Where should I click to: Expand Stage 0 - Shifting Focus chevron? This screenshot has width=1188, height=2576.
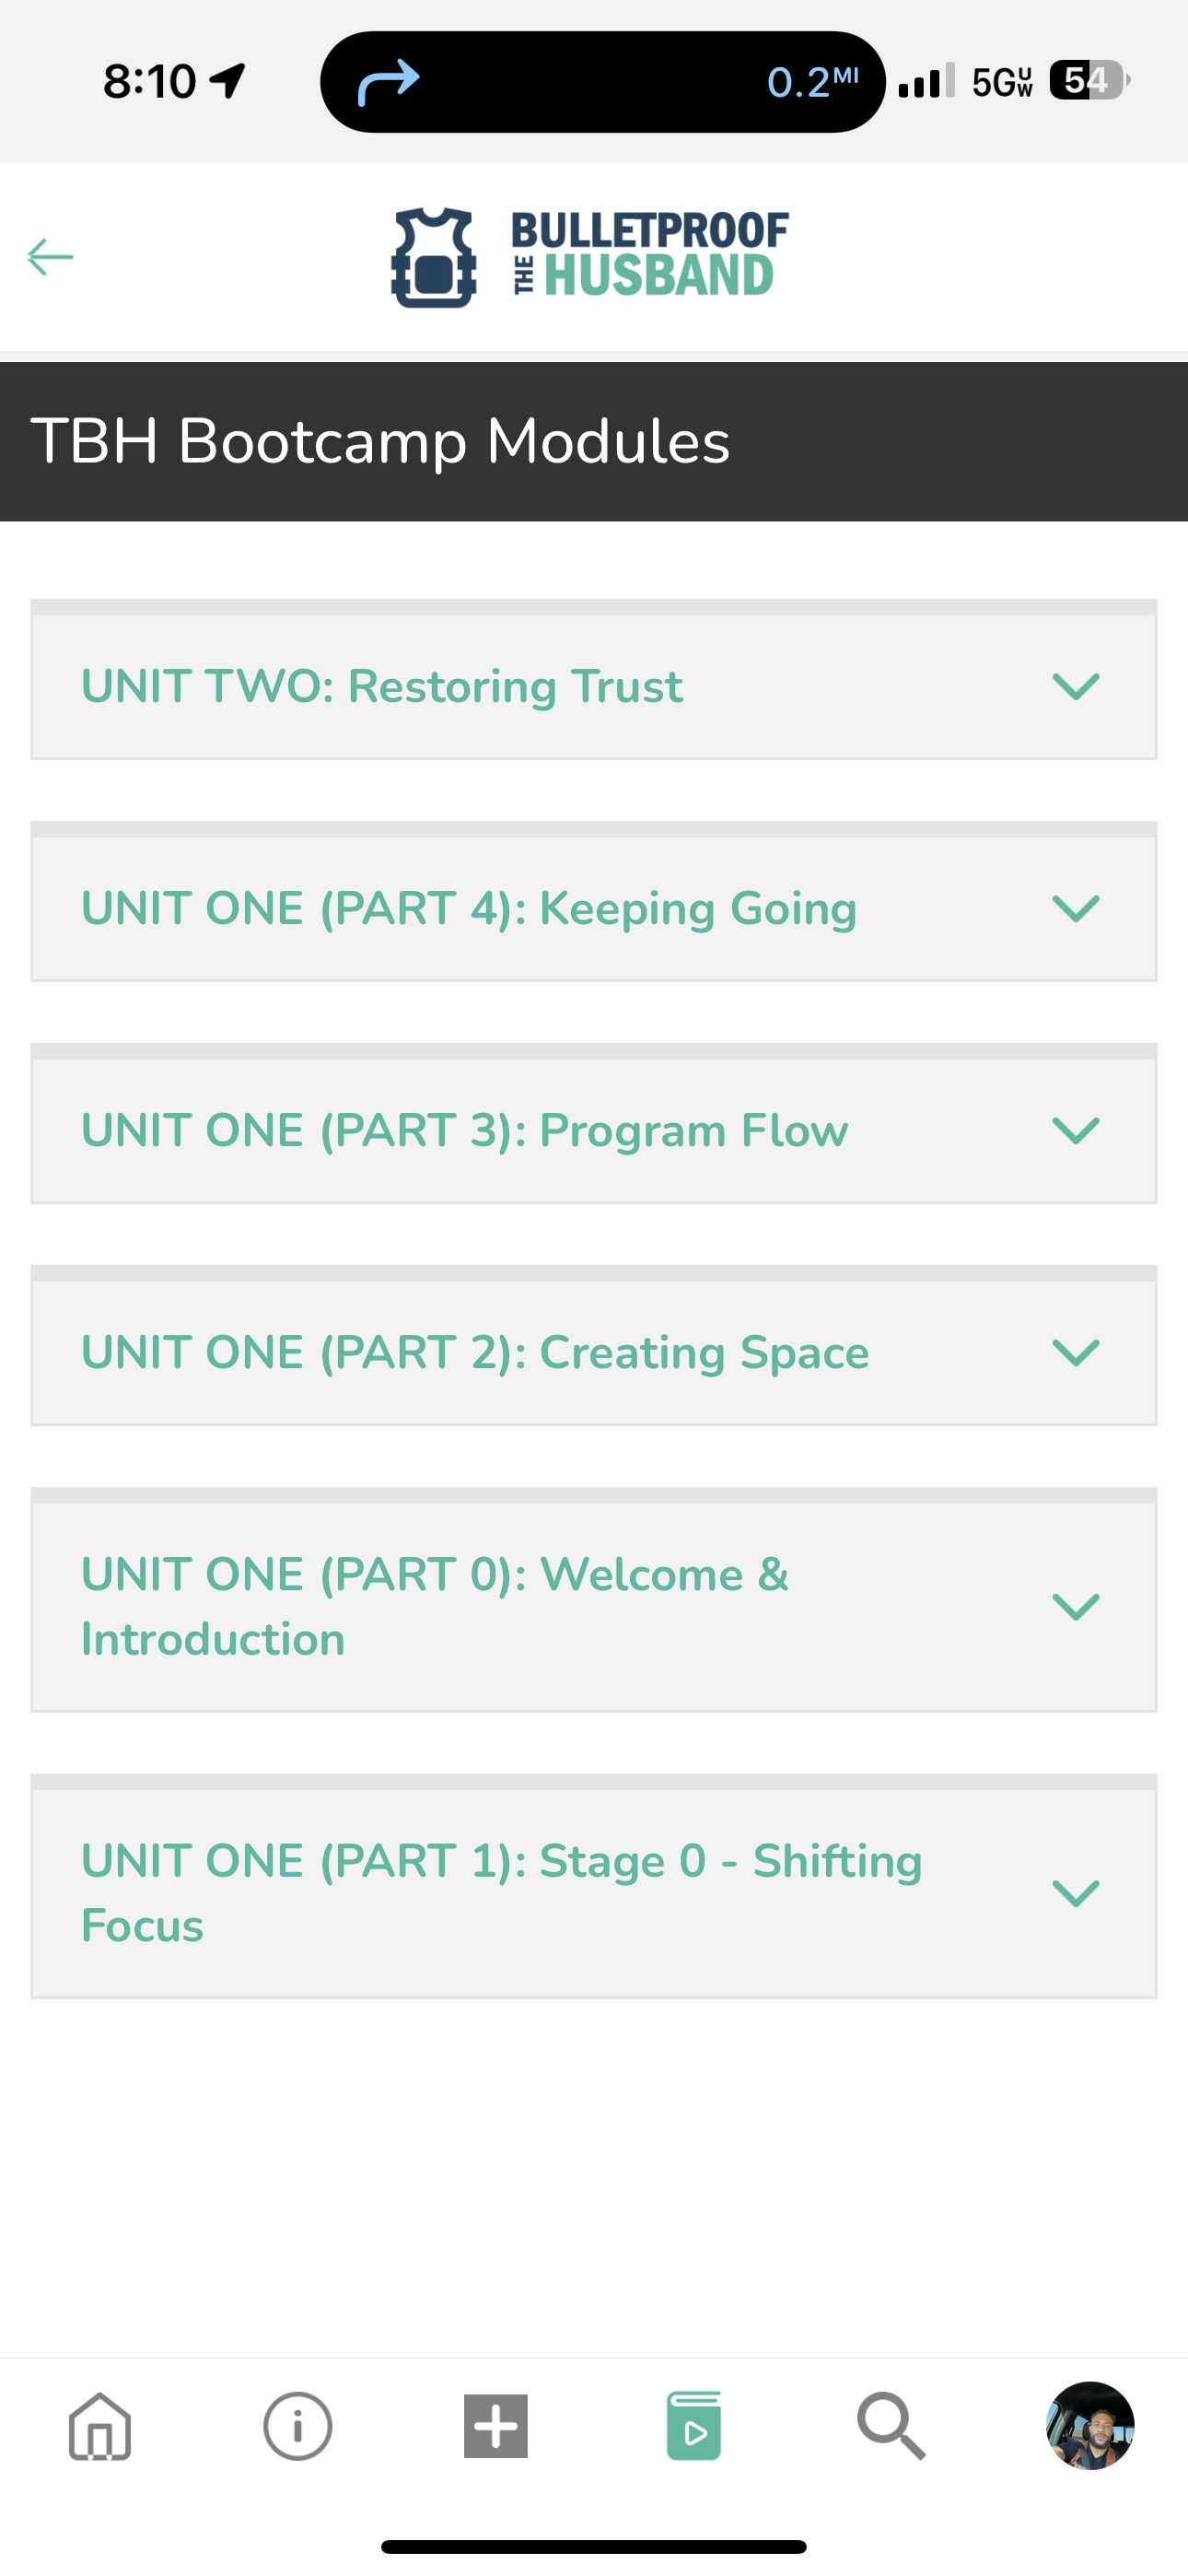click(x=1076, y=1893)
